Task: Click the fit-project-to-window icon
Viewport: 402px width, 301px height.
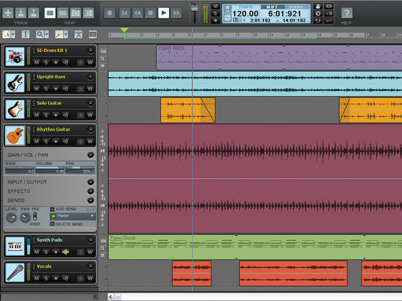Action: pyautogui.click(x=92, y=34)
